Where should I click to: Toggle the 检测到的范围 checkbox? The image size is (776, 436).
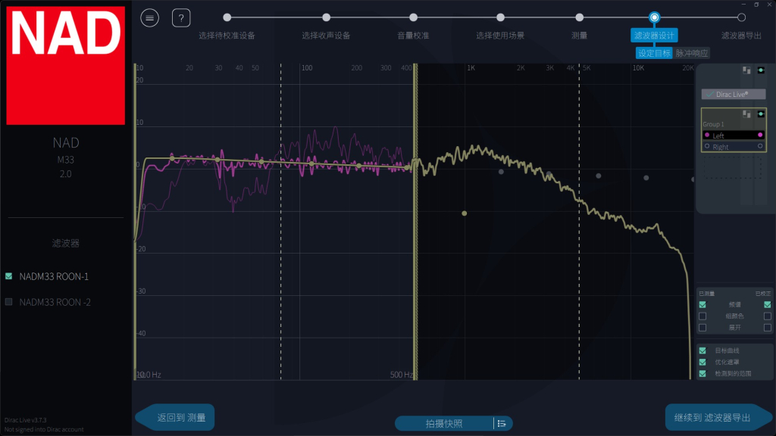(702, 374)
